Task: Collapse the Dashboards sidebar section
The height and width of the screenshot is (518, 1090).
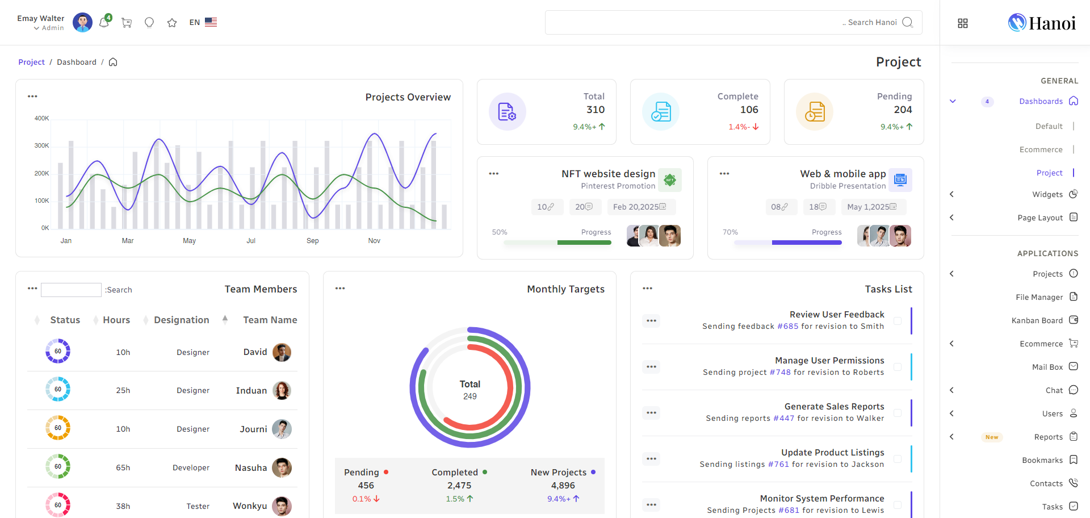Action: click(x=953, y=101)
